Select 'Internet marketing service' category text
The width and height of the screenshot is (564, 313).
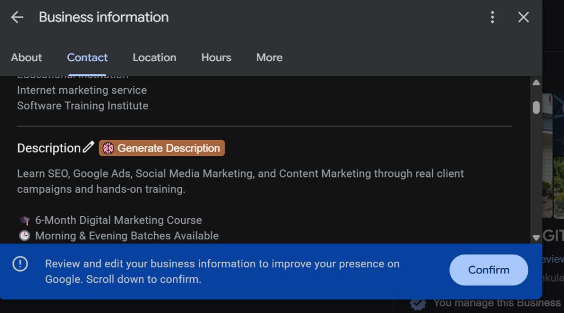point(82,90)
